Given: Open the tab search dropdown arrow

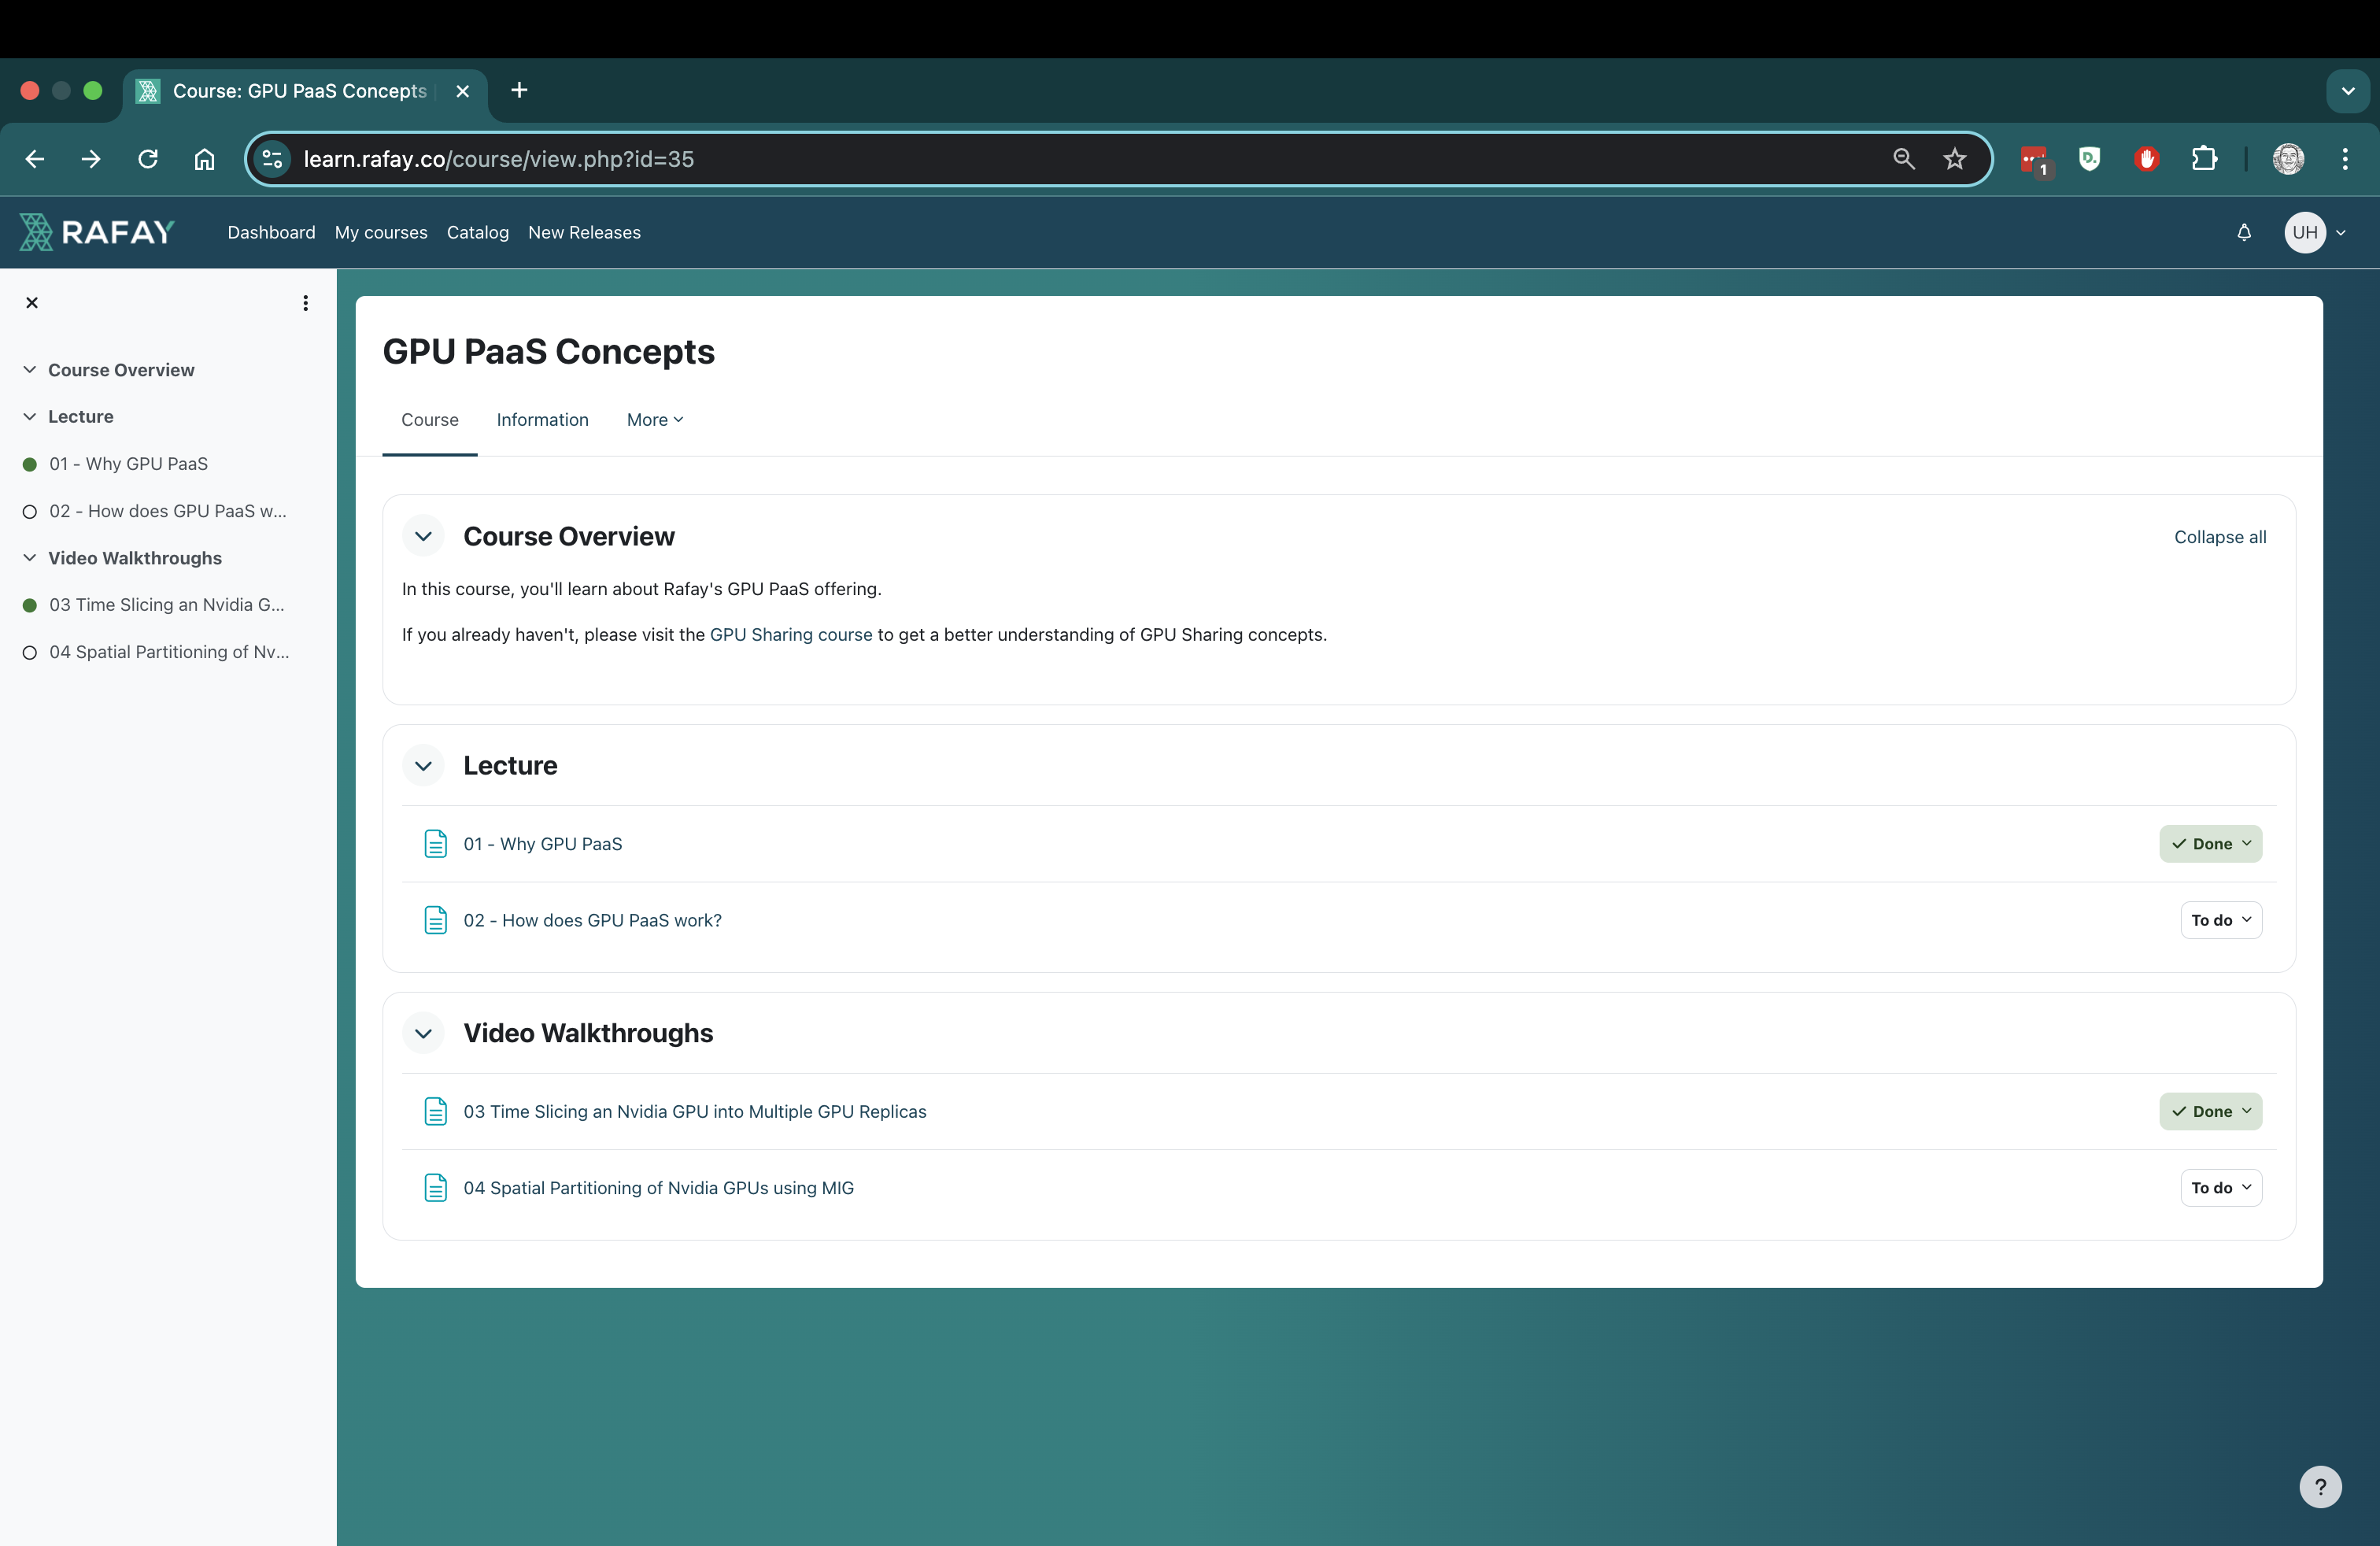Looking at the screenshot, I should [2348, 91].
